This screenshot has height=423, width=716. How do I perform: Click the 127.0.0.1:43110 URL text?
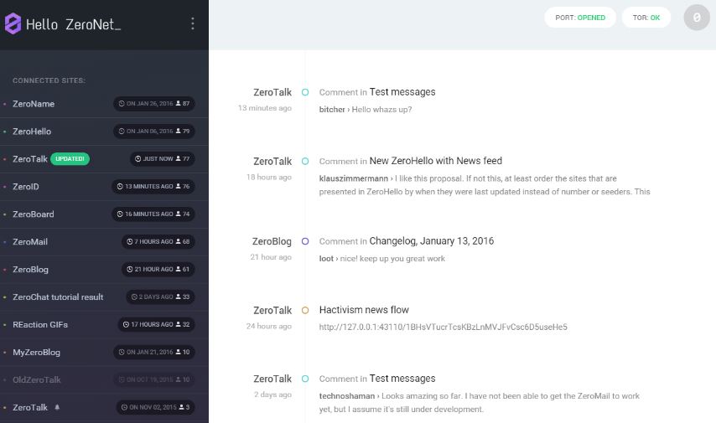[x=443, y=328]
